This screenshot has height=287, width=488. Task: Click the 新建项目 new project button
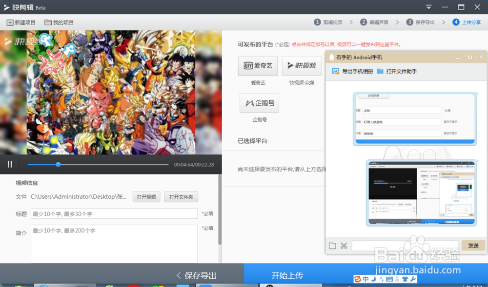[x=21, y=23]
